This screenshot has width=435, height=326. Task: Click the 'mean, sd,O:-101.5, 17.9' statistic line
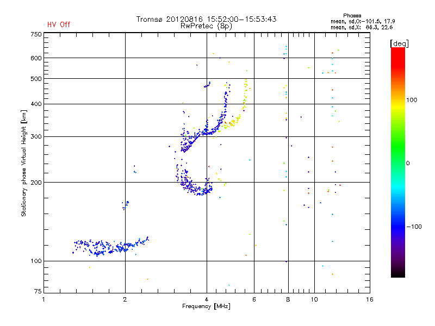click(x=363, y=21)
